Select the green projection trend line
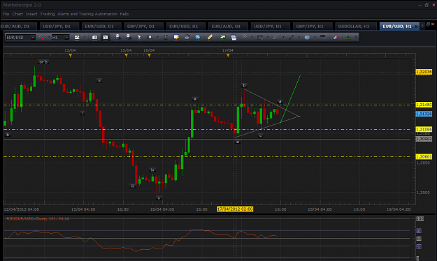The image size is (437, 261). tap(290, 98)
